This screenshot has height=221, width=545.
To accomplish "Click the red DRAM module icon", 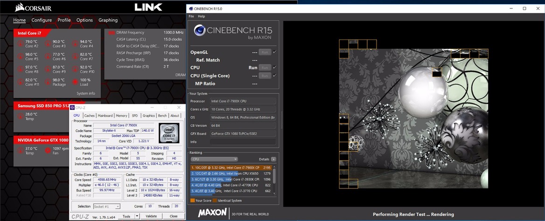I will (111, 33).
